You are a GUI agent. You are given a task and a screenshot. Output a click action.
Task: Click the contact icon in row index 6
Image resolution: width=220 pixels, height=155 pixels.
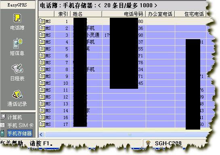42,56
